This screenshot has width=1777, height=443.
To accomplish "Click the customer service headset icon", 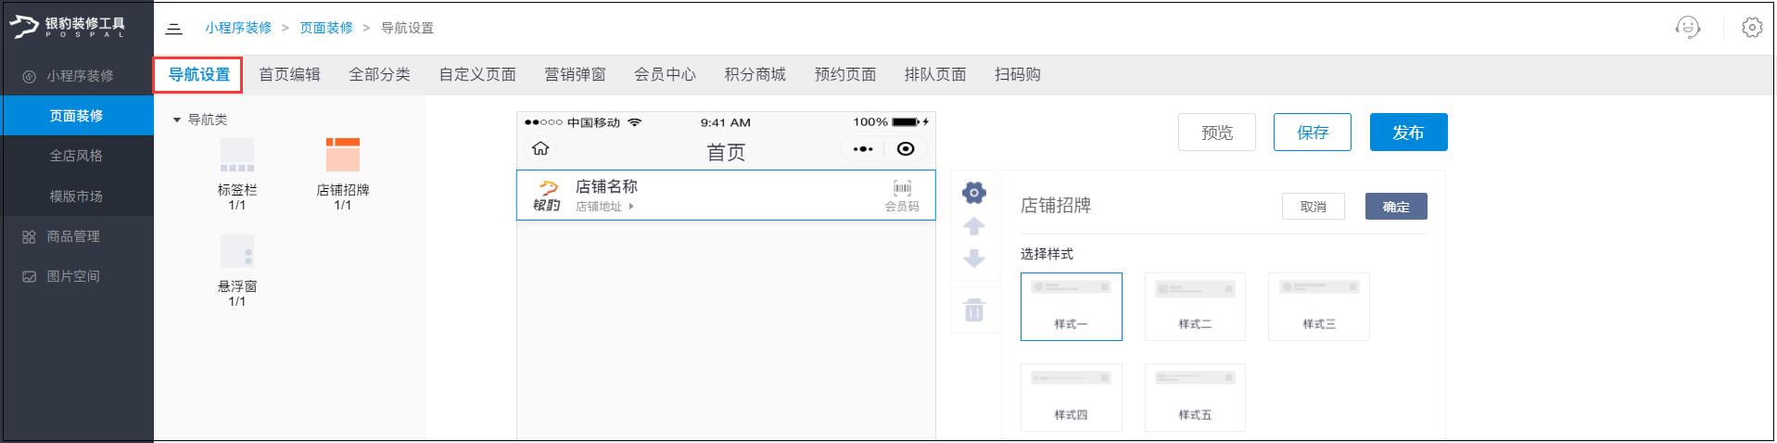I will tap(1688, 28).
